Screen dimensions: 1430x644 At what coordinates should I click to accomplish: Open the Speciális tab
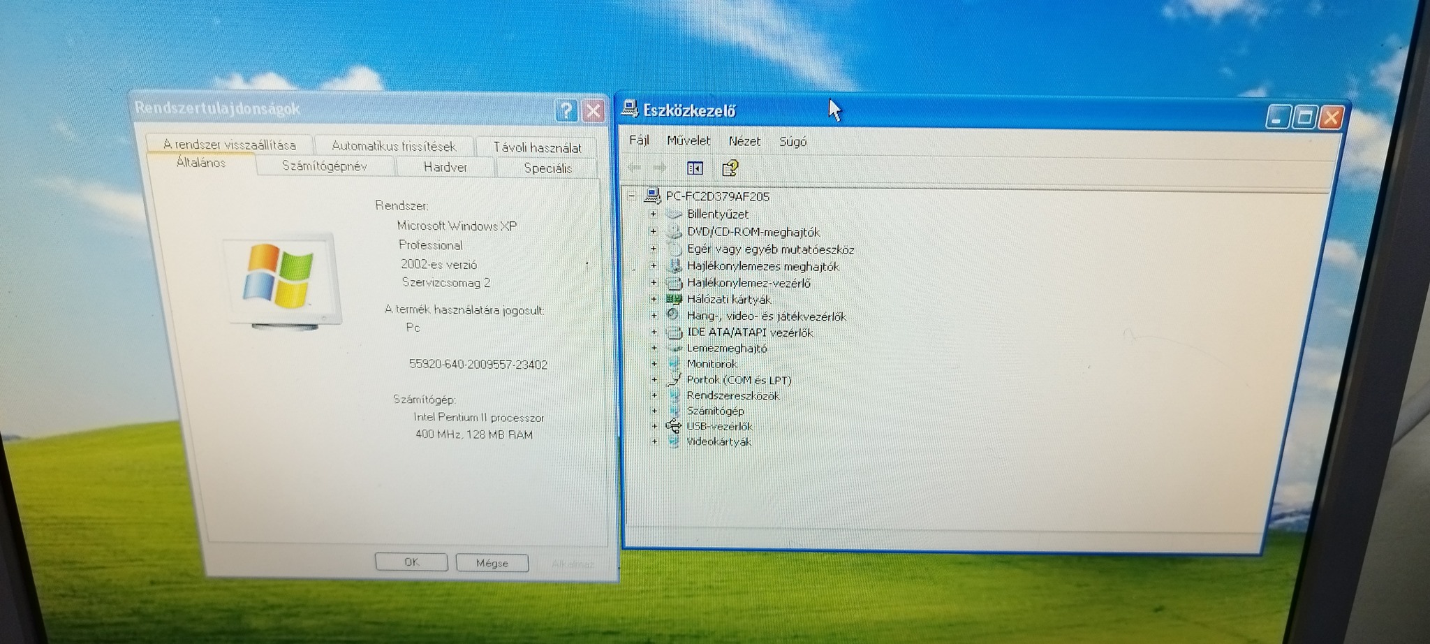point(547,168)
